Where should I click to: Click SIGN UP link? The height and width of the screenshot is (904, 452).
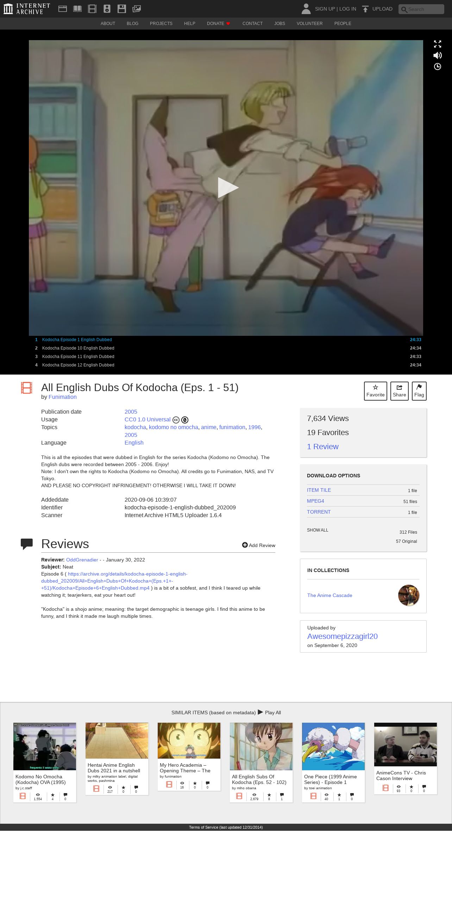pos(325,9)
